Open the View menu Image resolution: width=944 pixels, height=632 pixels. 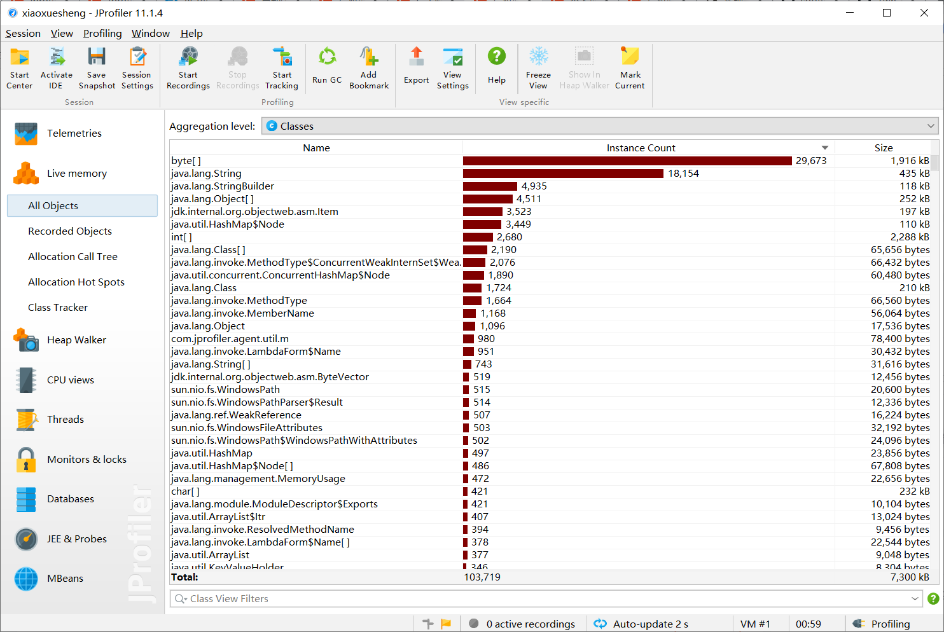[x=62, y=34]
